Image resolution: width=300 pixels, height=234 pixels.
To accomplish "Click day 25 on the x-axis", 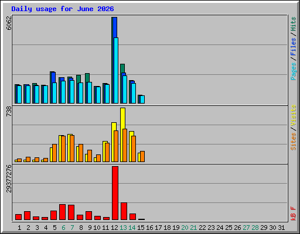I will point(229,228).
